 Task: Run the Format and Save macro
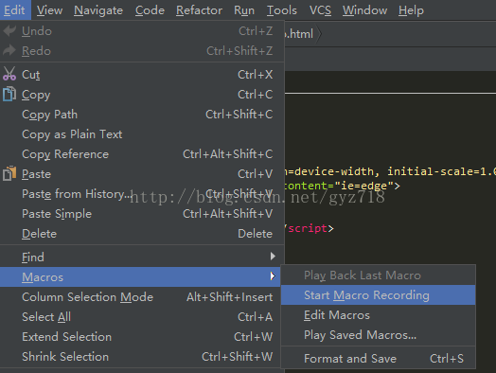[379, 358]
